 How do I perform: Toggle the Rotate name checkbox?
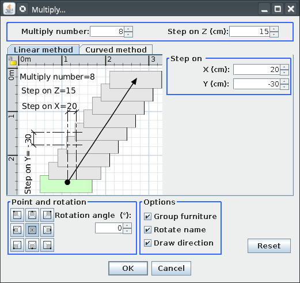pos(147,230)
